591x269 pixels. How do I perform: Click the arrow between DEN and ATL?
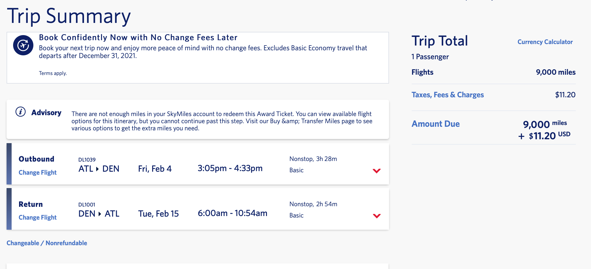(x=100, y=214)
